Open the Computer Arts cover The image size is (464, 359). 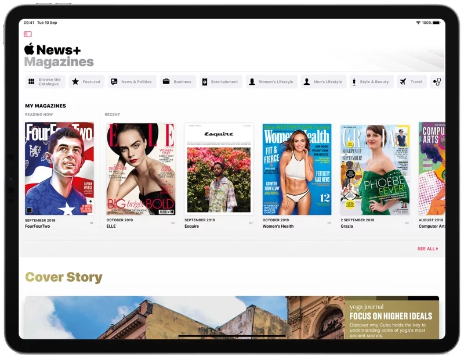432,168
